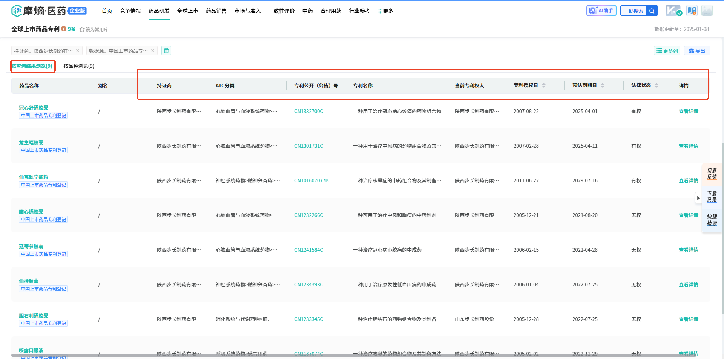Click the vertical page scrollbar
The height and width of the screenshot is (359, 724).
(722, 228)
